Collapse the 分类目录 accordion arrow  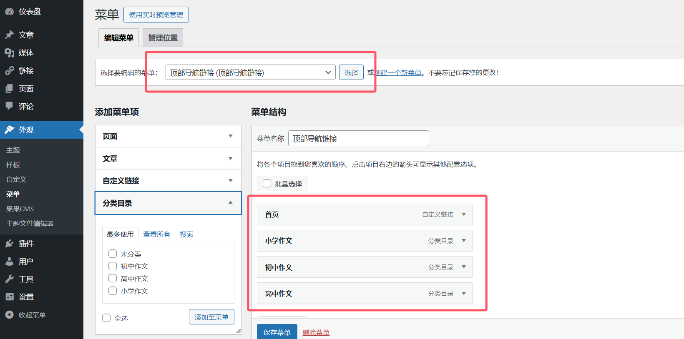(x=231, y=203)
